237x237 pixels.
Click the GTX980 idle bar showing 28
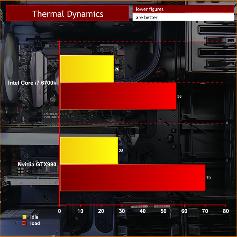89,150
